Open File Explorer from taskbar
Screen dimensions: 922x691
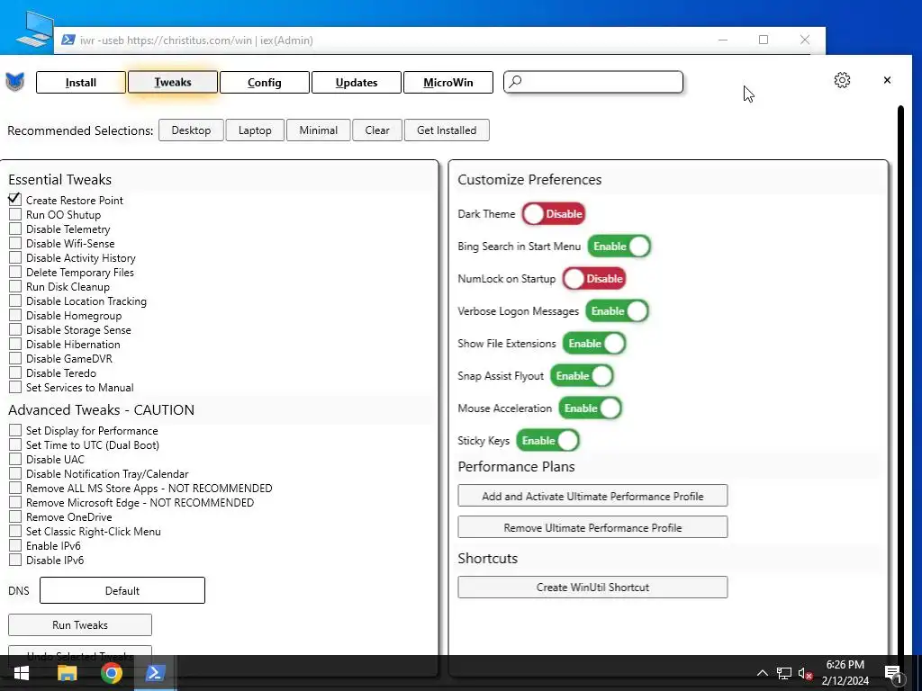click(67, 673)
